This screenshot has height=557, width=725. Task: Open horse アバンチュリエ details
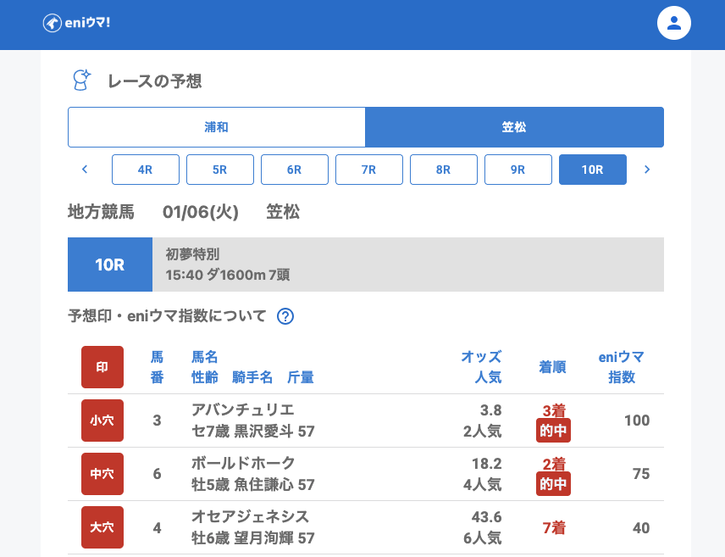click(243, 410)
